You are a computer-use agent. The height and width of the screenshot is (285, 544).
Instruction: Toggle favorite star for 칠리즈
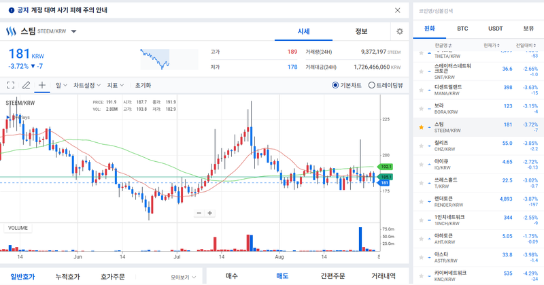click(421, 146)
